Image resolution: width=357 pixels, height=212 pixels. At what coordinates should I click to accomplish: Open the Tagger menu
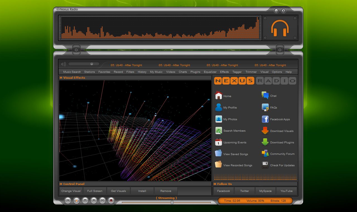click(237, 72)
